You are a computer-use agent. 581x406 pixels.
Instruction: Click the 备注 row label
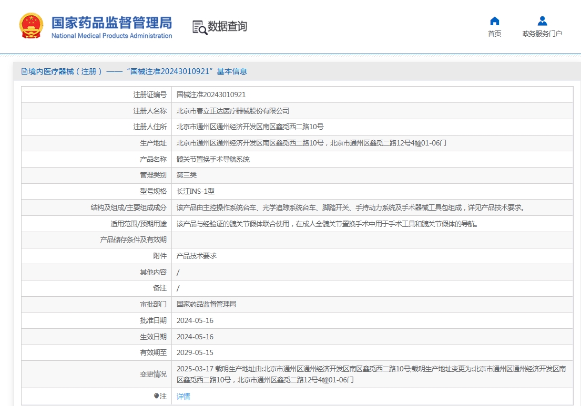pos(160,288)
